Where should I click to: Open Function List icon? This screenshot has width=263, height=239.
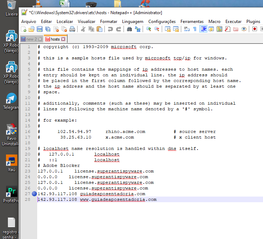(228, 29)
